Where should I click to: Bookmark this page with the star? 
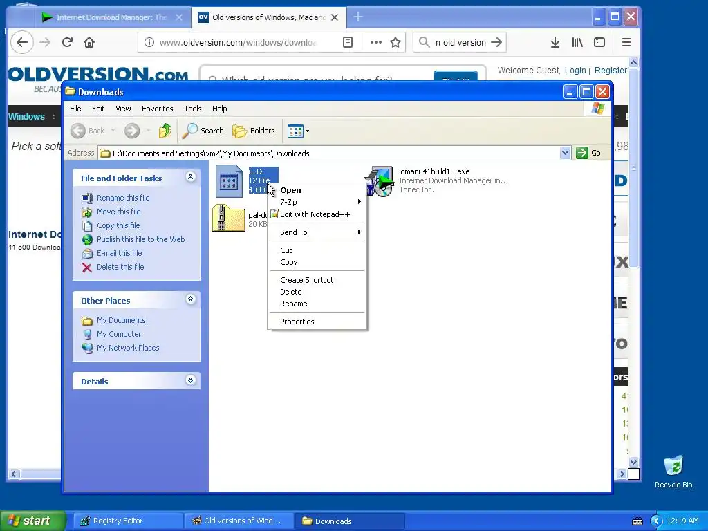395,42
